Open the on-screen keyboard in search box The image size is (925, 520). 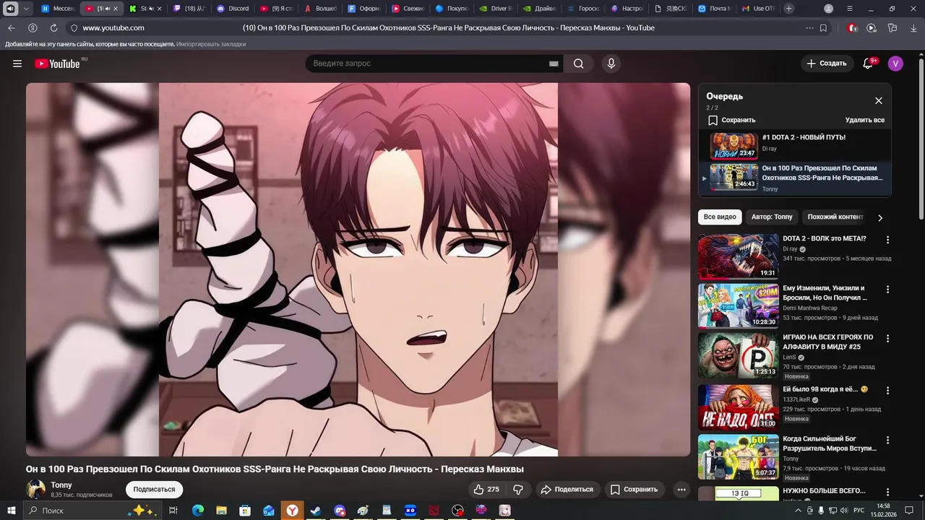554,64
